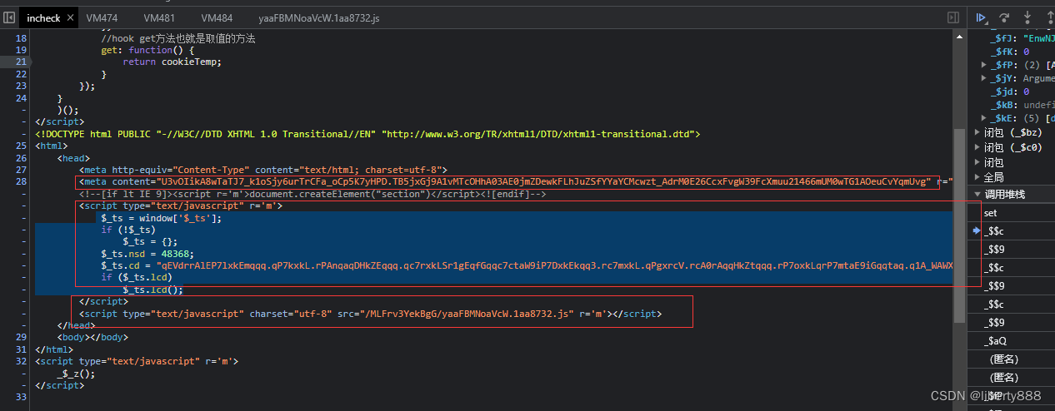Expand the 闭包 (_$bz) scope
1055x411 pixels.
point(977,133)
